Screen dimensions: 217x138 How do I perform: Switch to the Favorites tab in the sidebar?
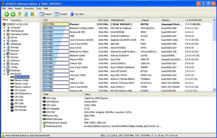click(x=16, y=20)
